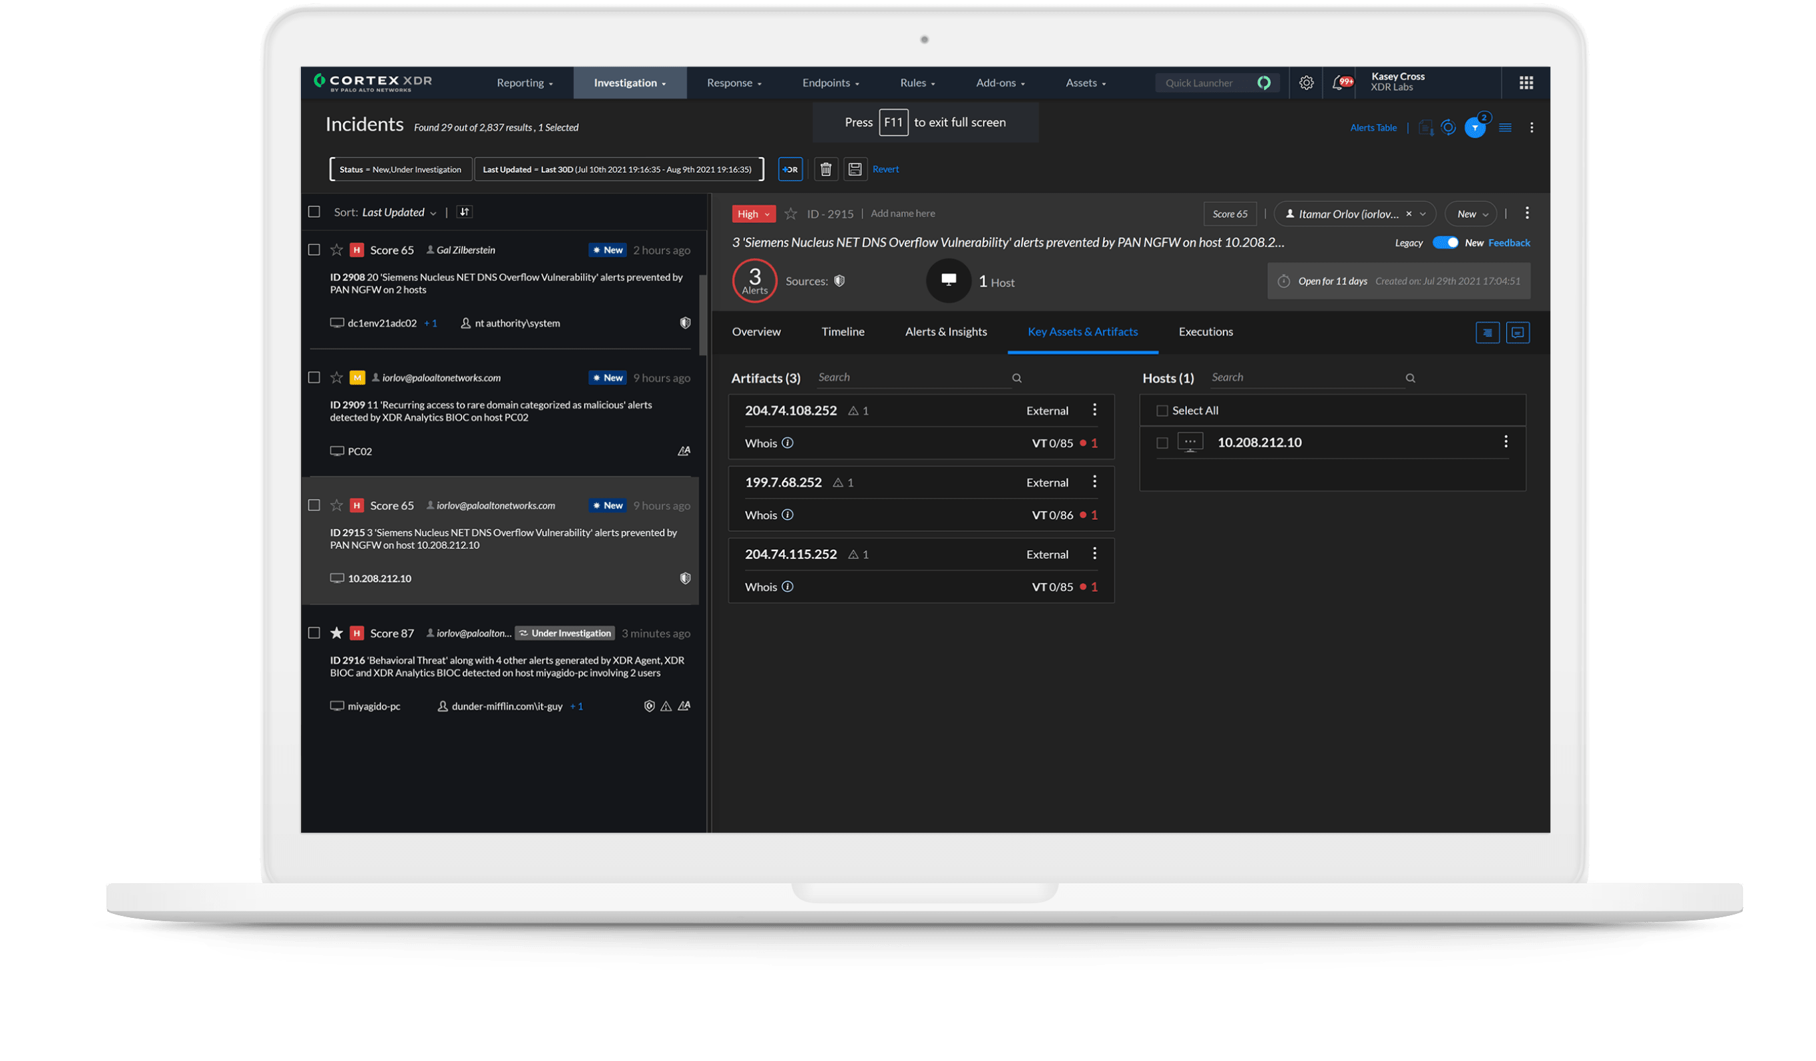Open the Alerts Table link

pos(1373,128)
